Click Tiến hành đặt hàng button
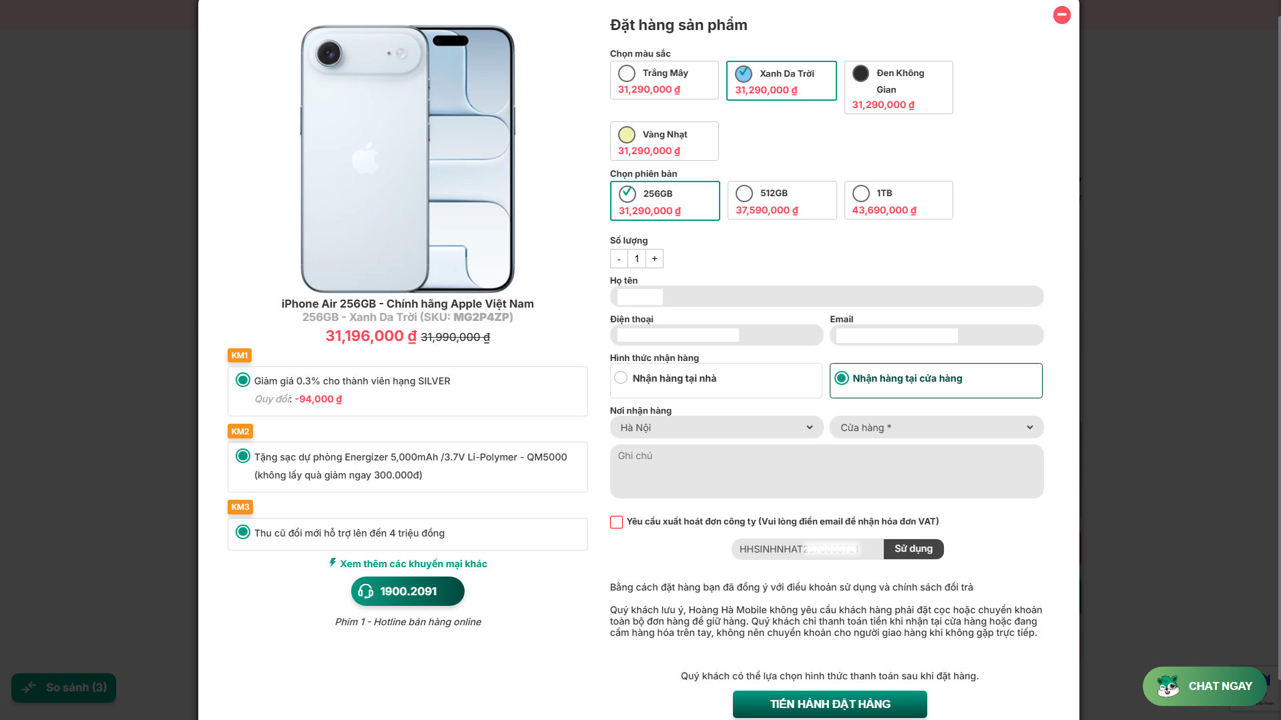The image size is (1281, 720). pos(830,704)
